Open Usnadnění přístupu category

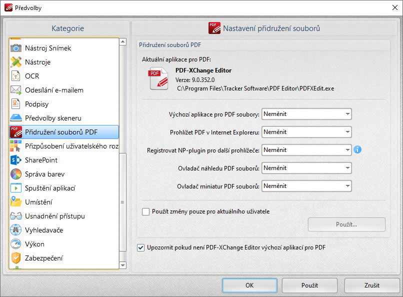64,216
